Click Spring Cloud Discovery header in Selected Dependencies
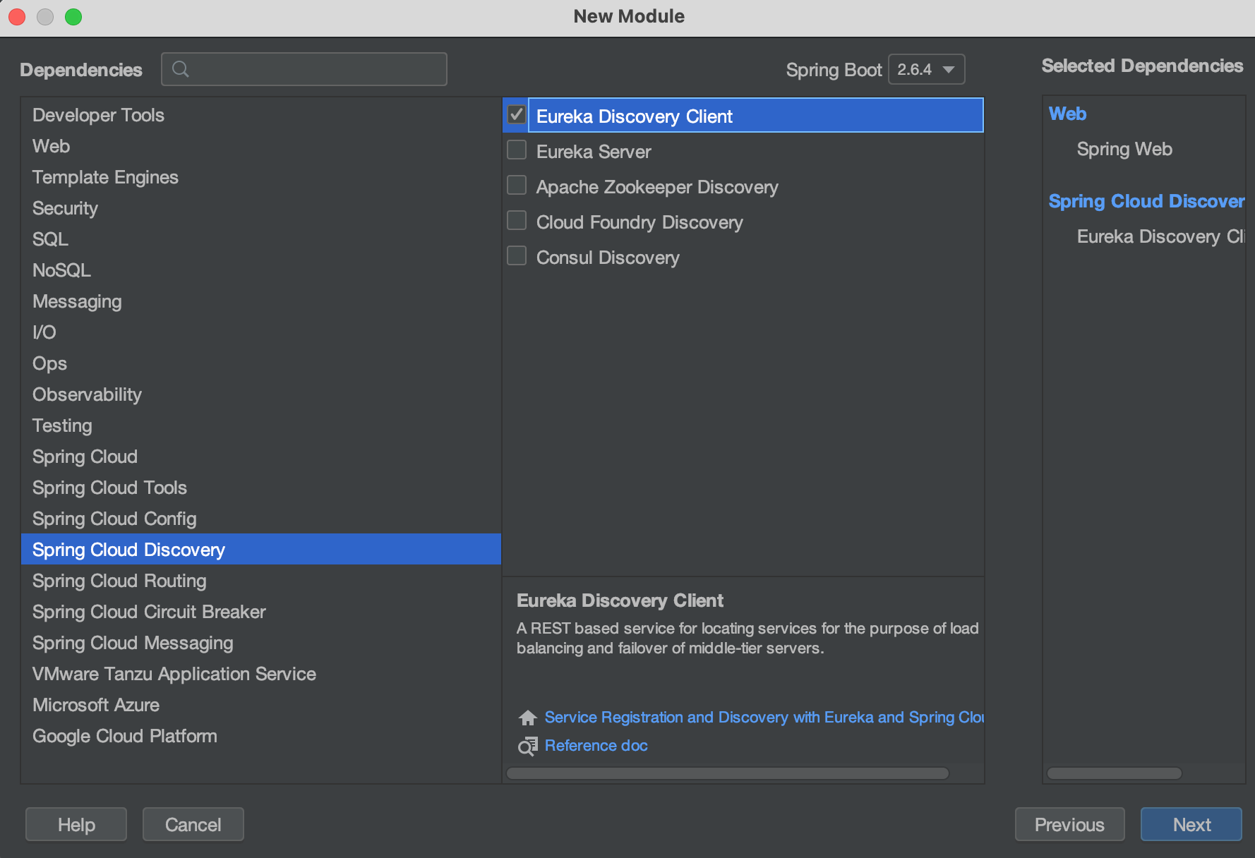Screen dimensions: 1255x858 tap(1146, 201)
